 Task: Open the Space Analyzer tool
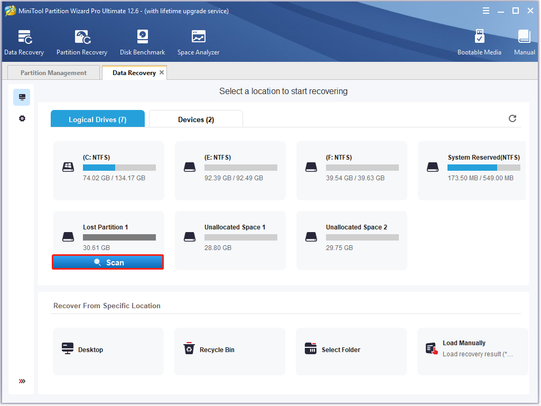[198, 42]
